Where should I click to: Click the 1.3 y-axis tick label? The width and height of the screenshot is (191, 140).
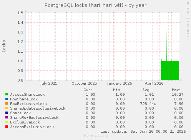click(x=20, y=32)
